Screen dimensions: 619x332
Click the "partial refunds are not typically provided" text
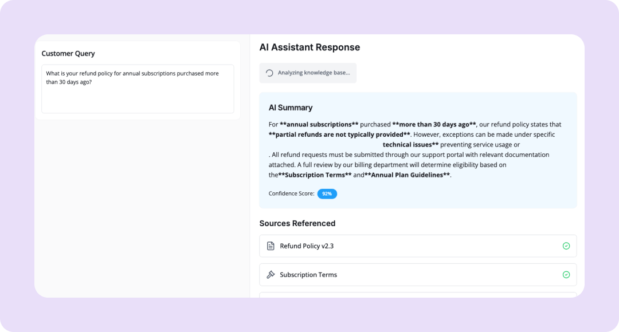(x=339, y=135)
